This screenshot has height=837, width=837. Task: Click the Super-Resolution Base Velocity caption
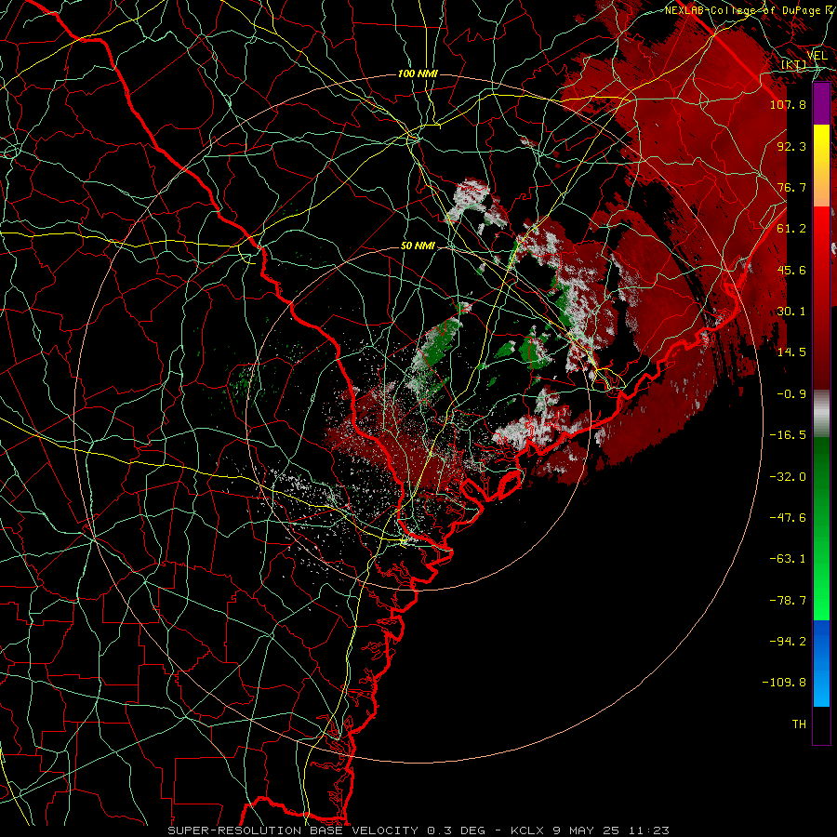coord(418,830)
